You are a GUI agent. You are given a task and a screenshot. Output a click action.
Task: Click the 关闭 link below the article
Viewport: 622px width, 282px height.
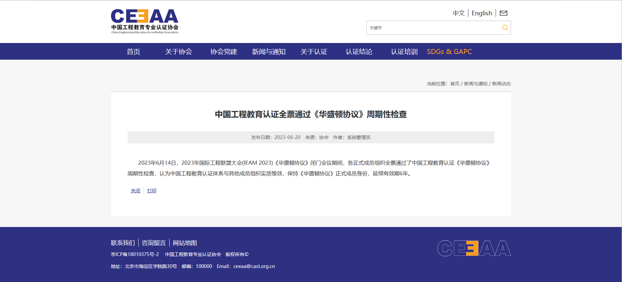[135, 191]
